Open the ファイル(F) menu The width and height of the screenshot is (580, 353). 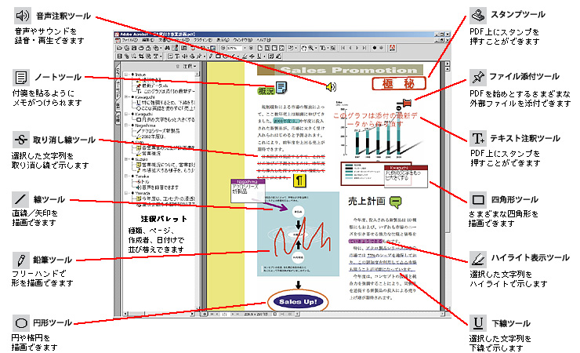pos(130,40)
